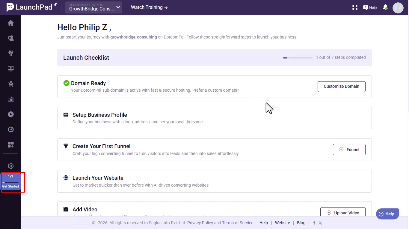
Task: Open the shopping cart icon in sidebar
Action: coord(11,84)
